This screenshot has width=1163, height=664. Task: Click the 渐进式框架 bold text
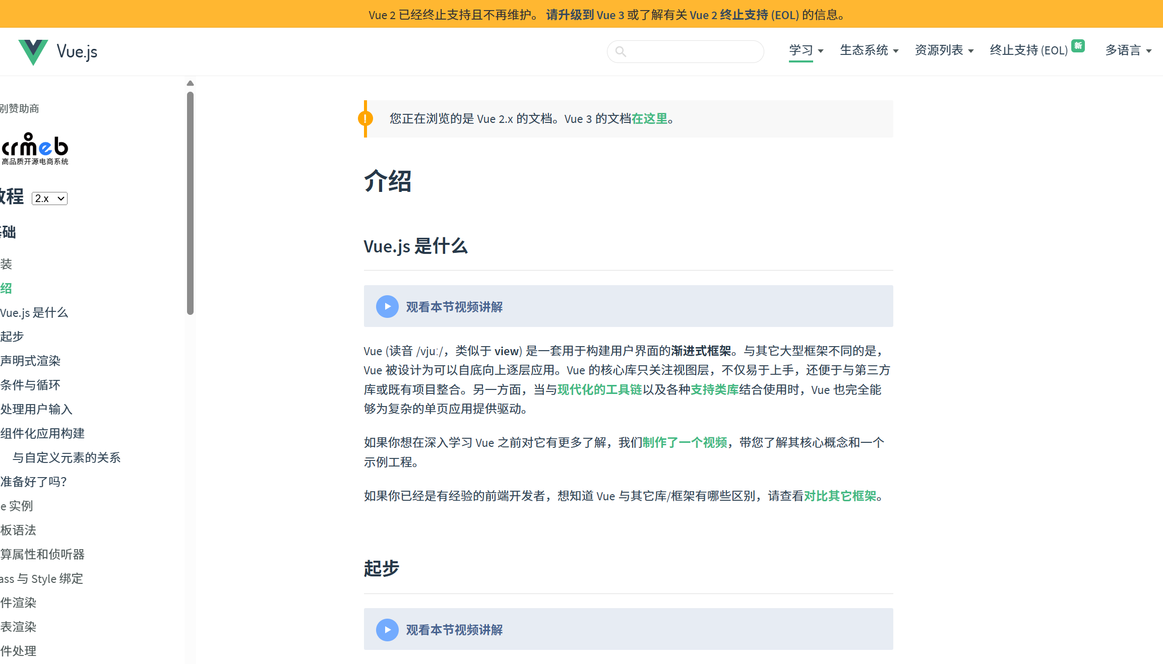(x=701, y=351)
